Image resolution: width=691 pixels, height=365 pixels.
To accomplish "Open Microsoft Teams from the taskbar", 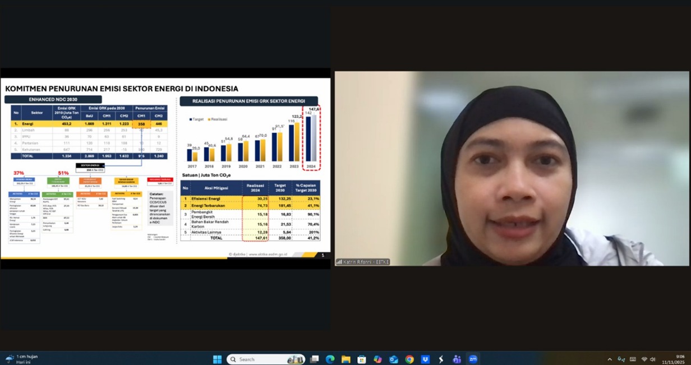I will (x=457, y=359).
